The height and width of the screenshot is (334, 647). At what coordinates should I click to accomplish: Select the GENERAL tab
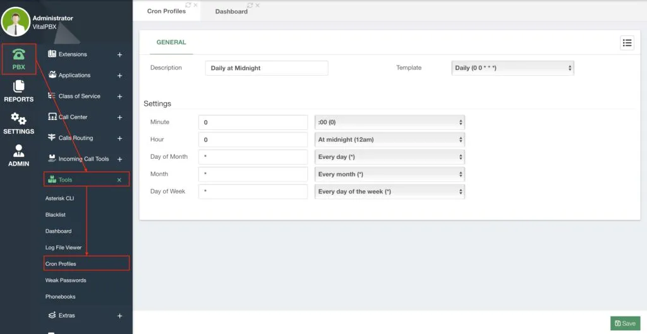point(171,42)
